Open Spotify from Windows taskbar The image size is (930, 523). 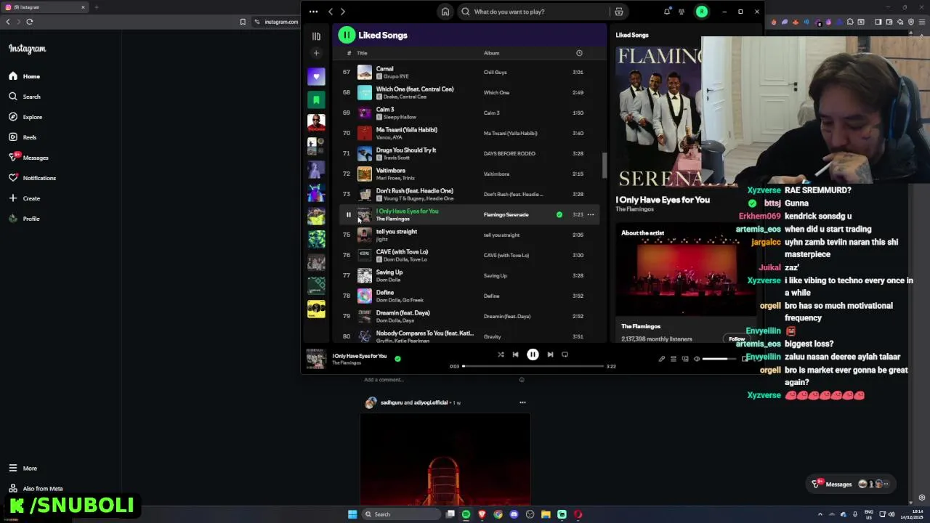[466, 514]
